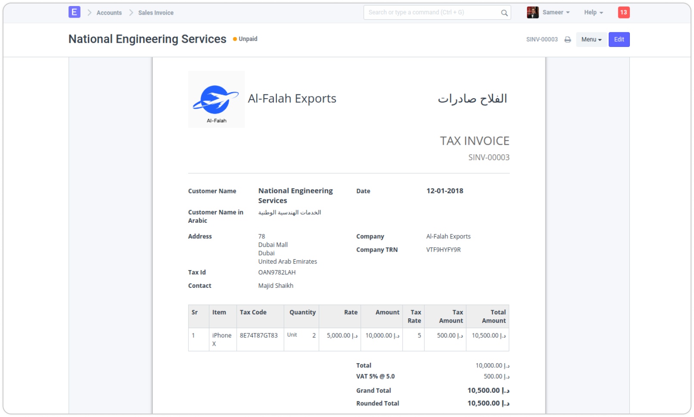Click the search magnifier icon
This screenshot has height=417, width=694.
(x=504, y=13)
